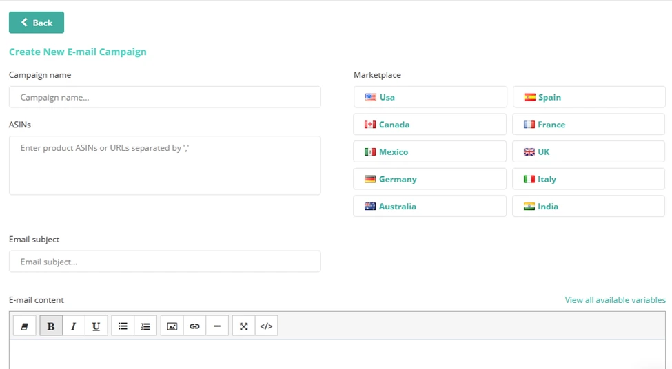Viewport: 672px width, 369px height.
Task: Select the France marketplace
Action: [x=589, y=125]
